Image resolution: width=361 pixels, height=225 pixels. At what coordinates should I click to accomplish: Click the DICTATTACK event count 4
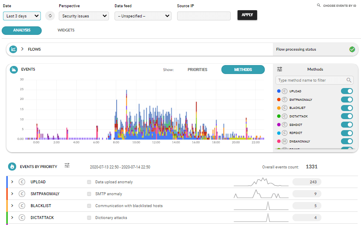pos(307,218)
